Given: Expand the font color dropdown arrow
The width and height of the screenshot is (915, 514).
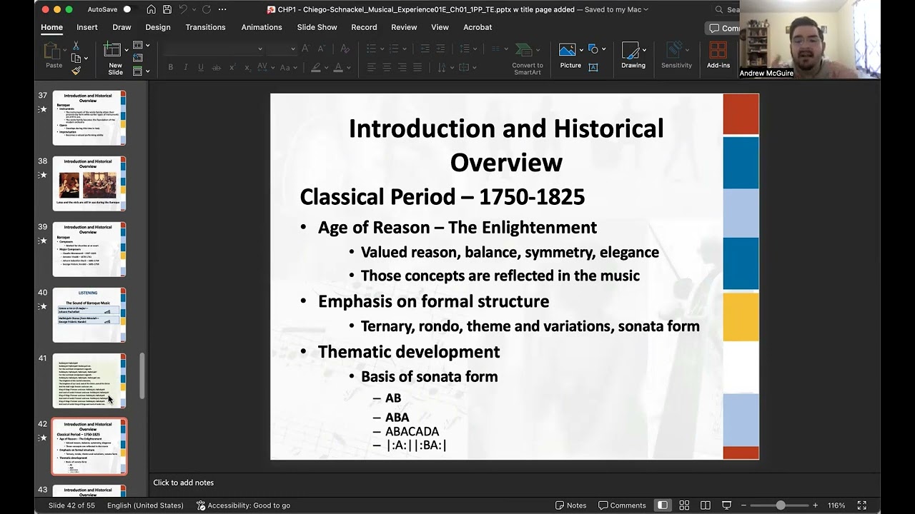Looking at the screenshot, I should [x=349, y=68].
